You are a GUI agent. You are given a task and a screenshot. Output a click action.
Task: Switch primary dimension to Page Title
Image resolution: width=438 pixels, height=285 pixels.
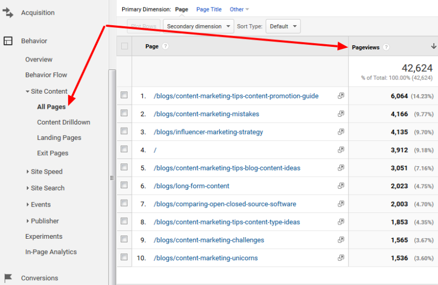209,9
